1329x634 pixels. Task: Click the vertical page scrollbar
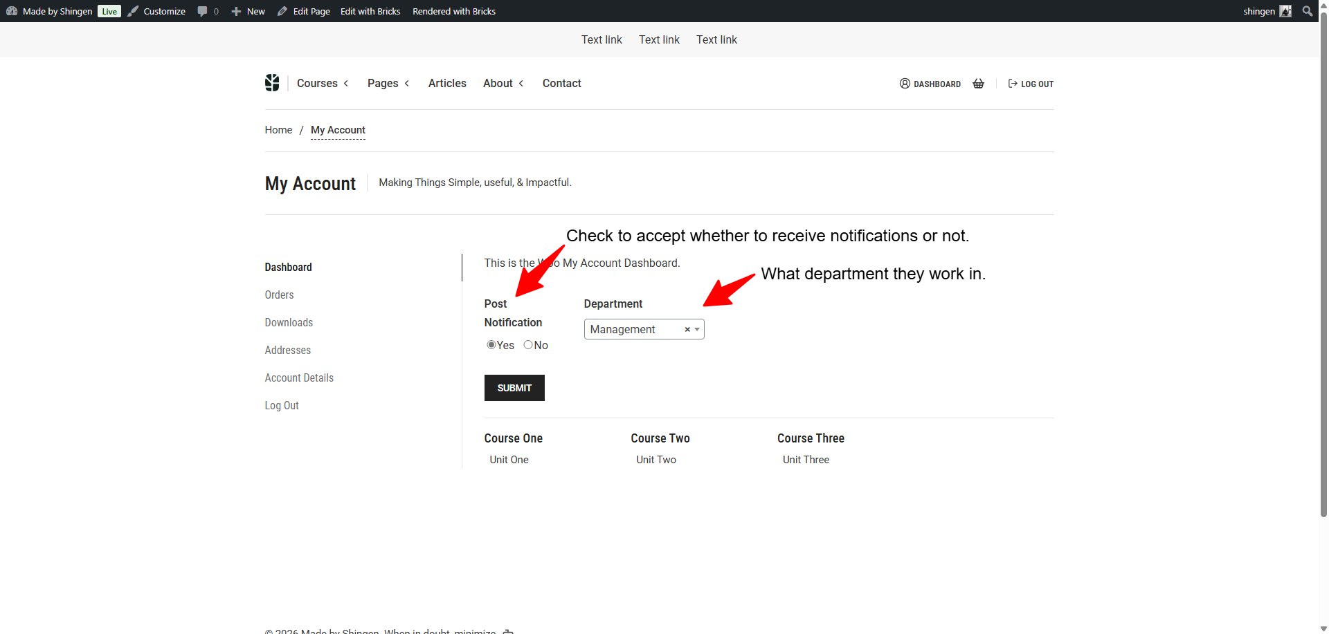(1323, 277)
